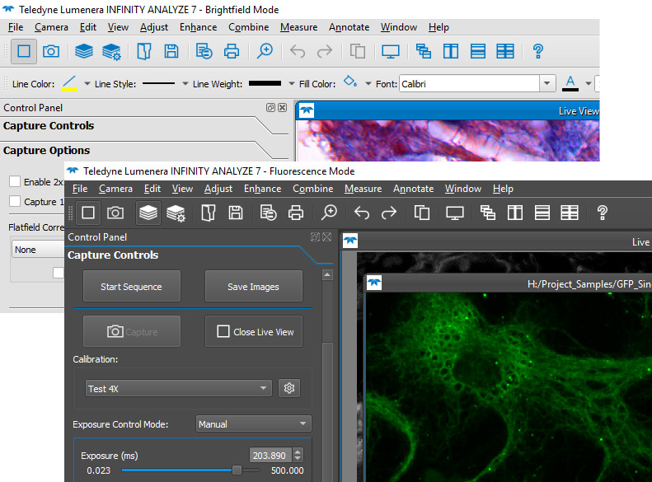Viewport: 652px width, 482px height.
Task: Open the Fill Color dropdown arrow
Action: (368, 84)
